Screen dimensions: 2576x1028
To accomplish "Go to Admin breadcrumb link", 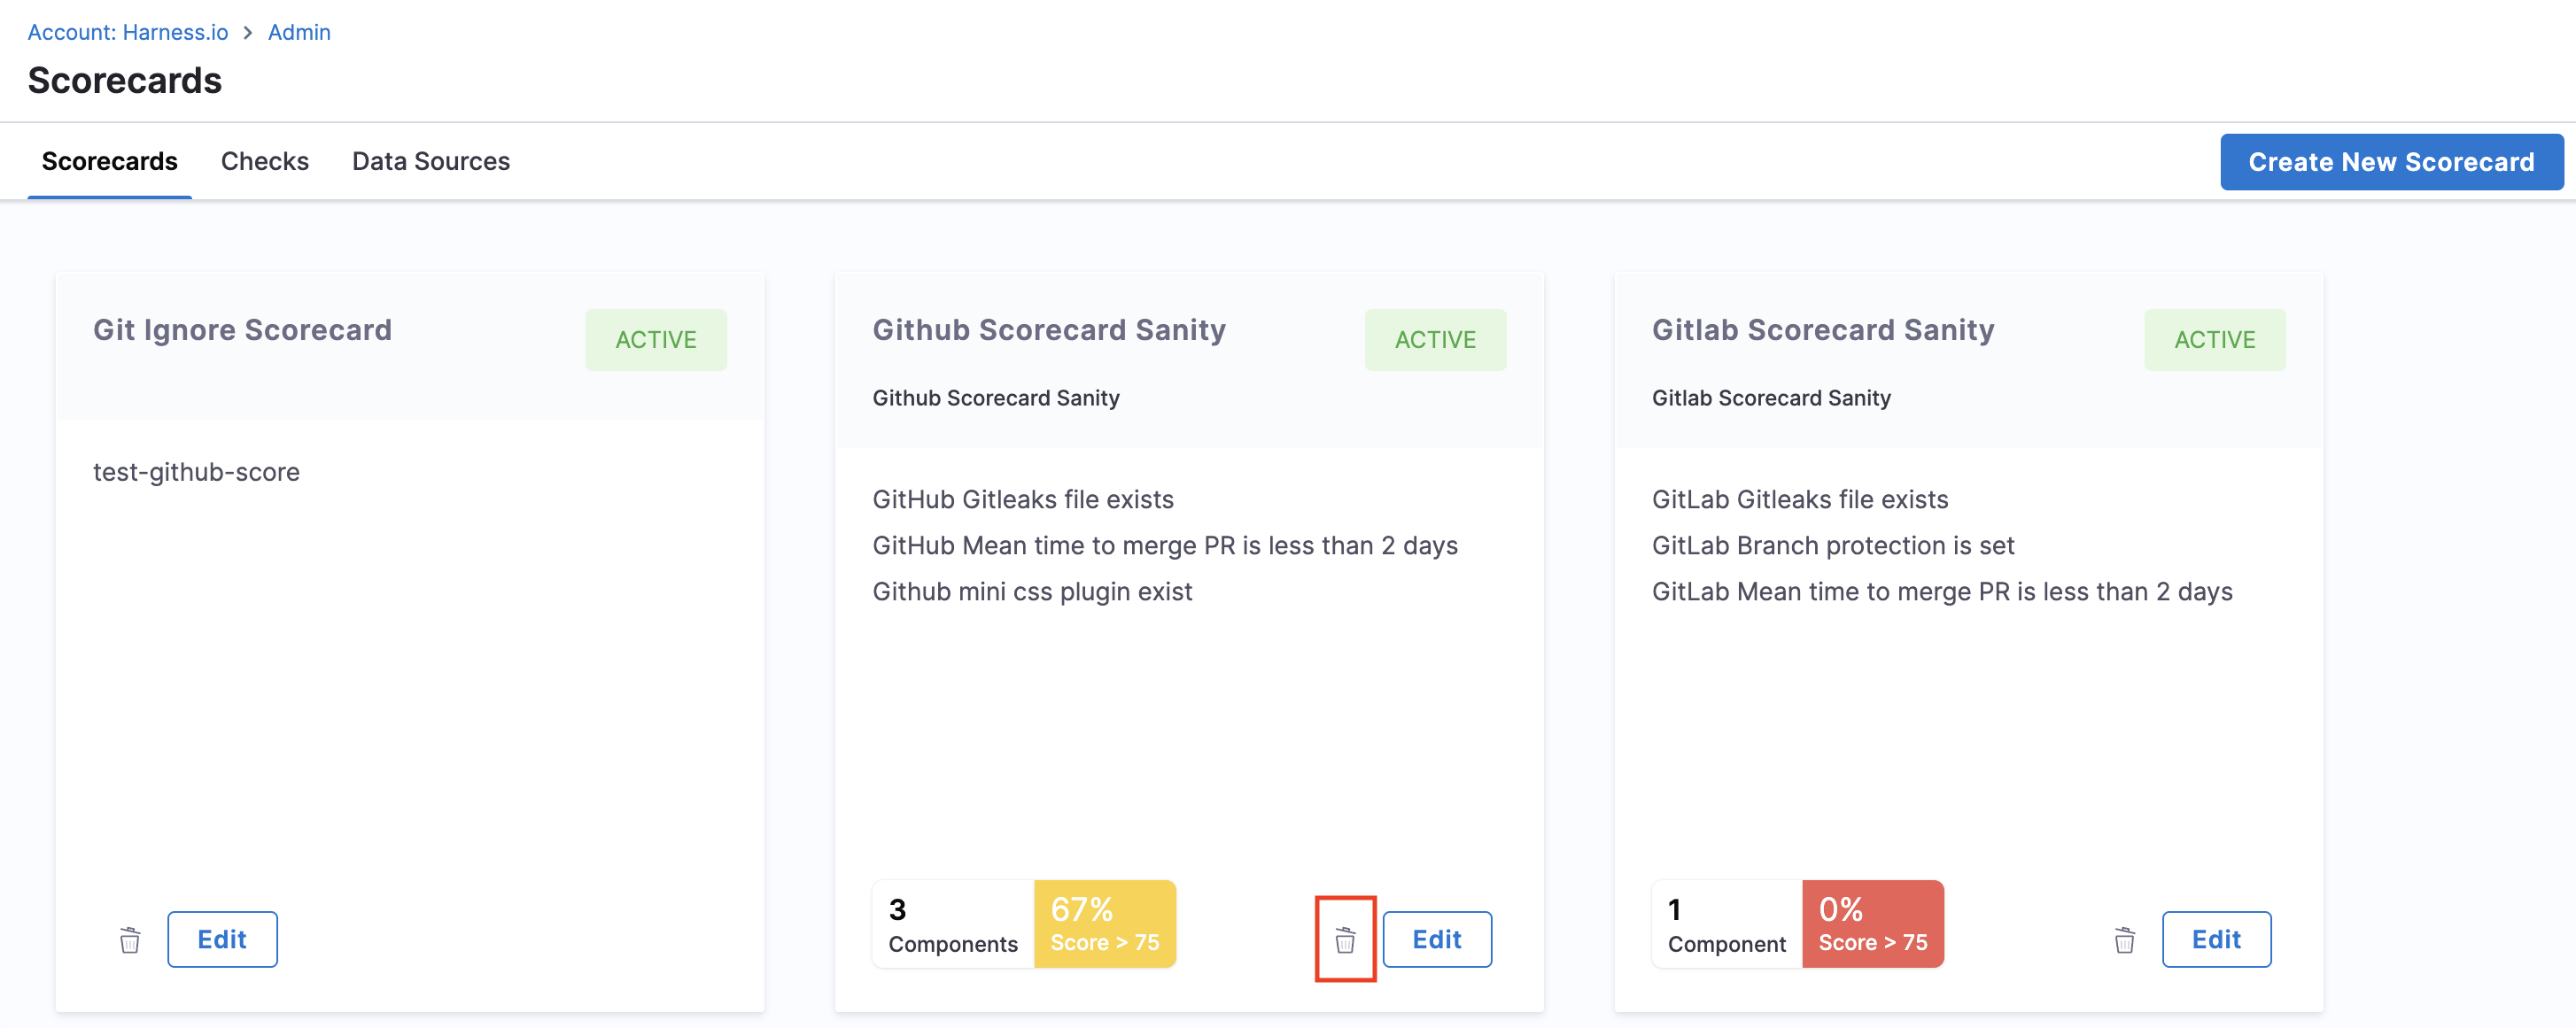I will click(299, 32).
